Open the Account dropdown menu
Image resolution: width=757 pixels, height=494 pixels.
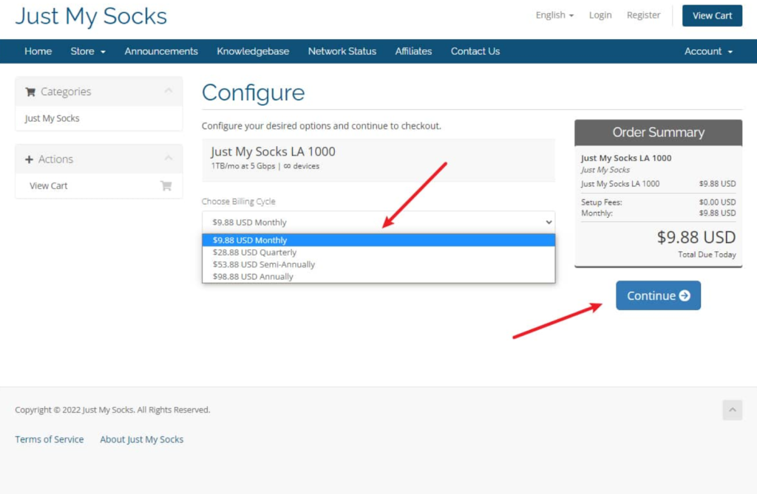tap(708, 51)
